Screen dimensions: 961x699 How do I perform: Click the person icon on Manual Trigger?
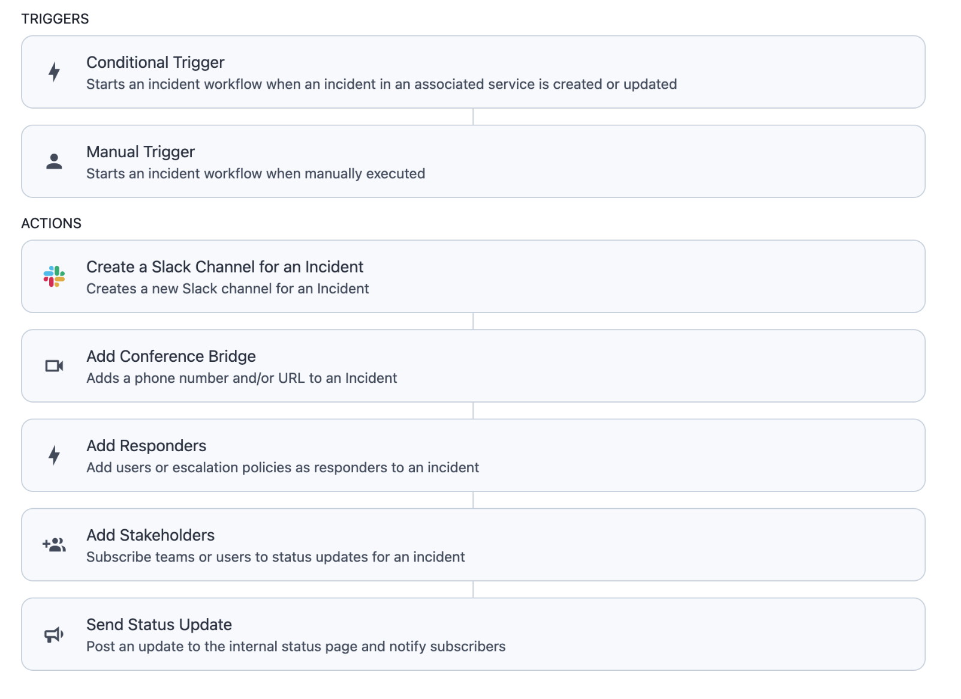[54, 161]
